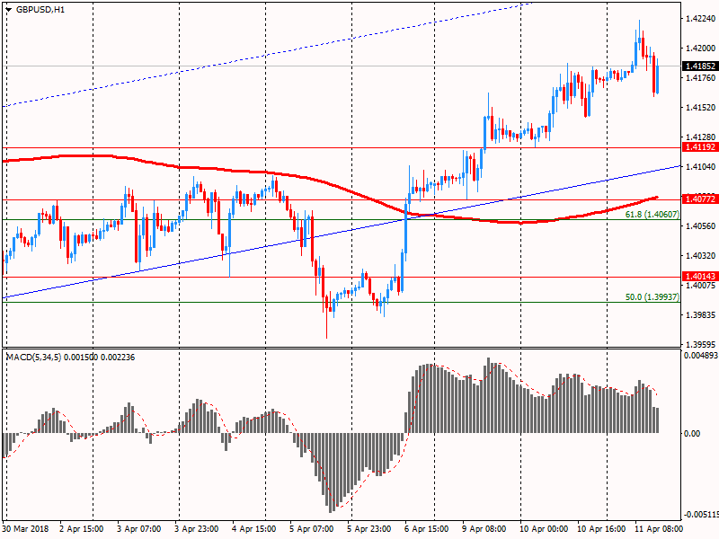This screenshot has height=539, width=719.
Task: Click the 3 Apr 23:00 time label
Action: pos(196,529)
